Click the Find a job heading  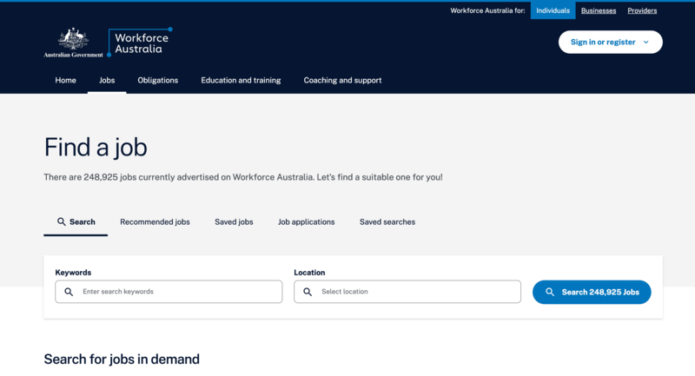(x=96, y=147)
